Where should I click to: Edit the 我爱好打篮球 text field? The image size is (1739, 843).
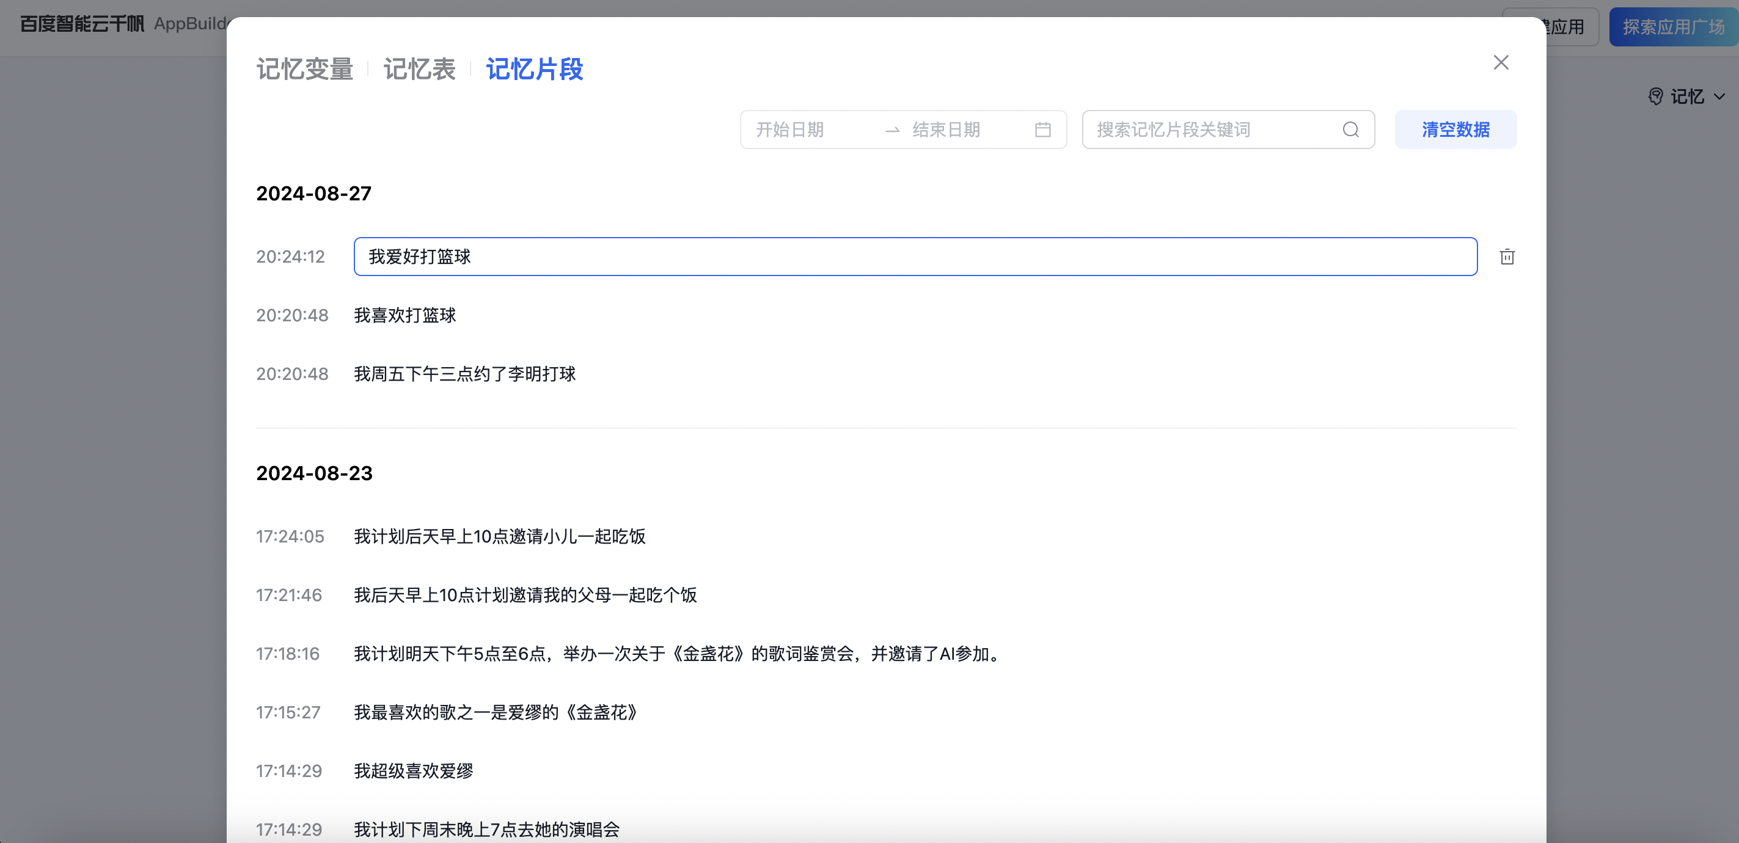pyautogui.click(x=915, y=257)
